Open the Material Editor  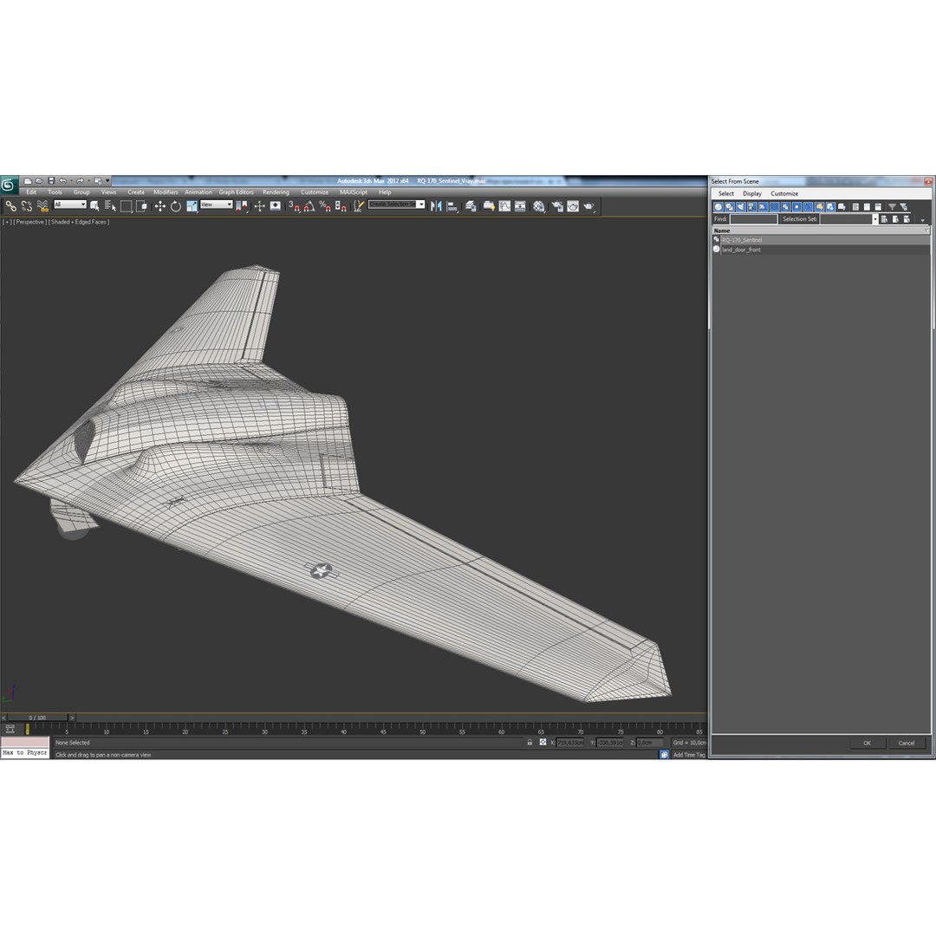tap(539, 206)
